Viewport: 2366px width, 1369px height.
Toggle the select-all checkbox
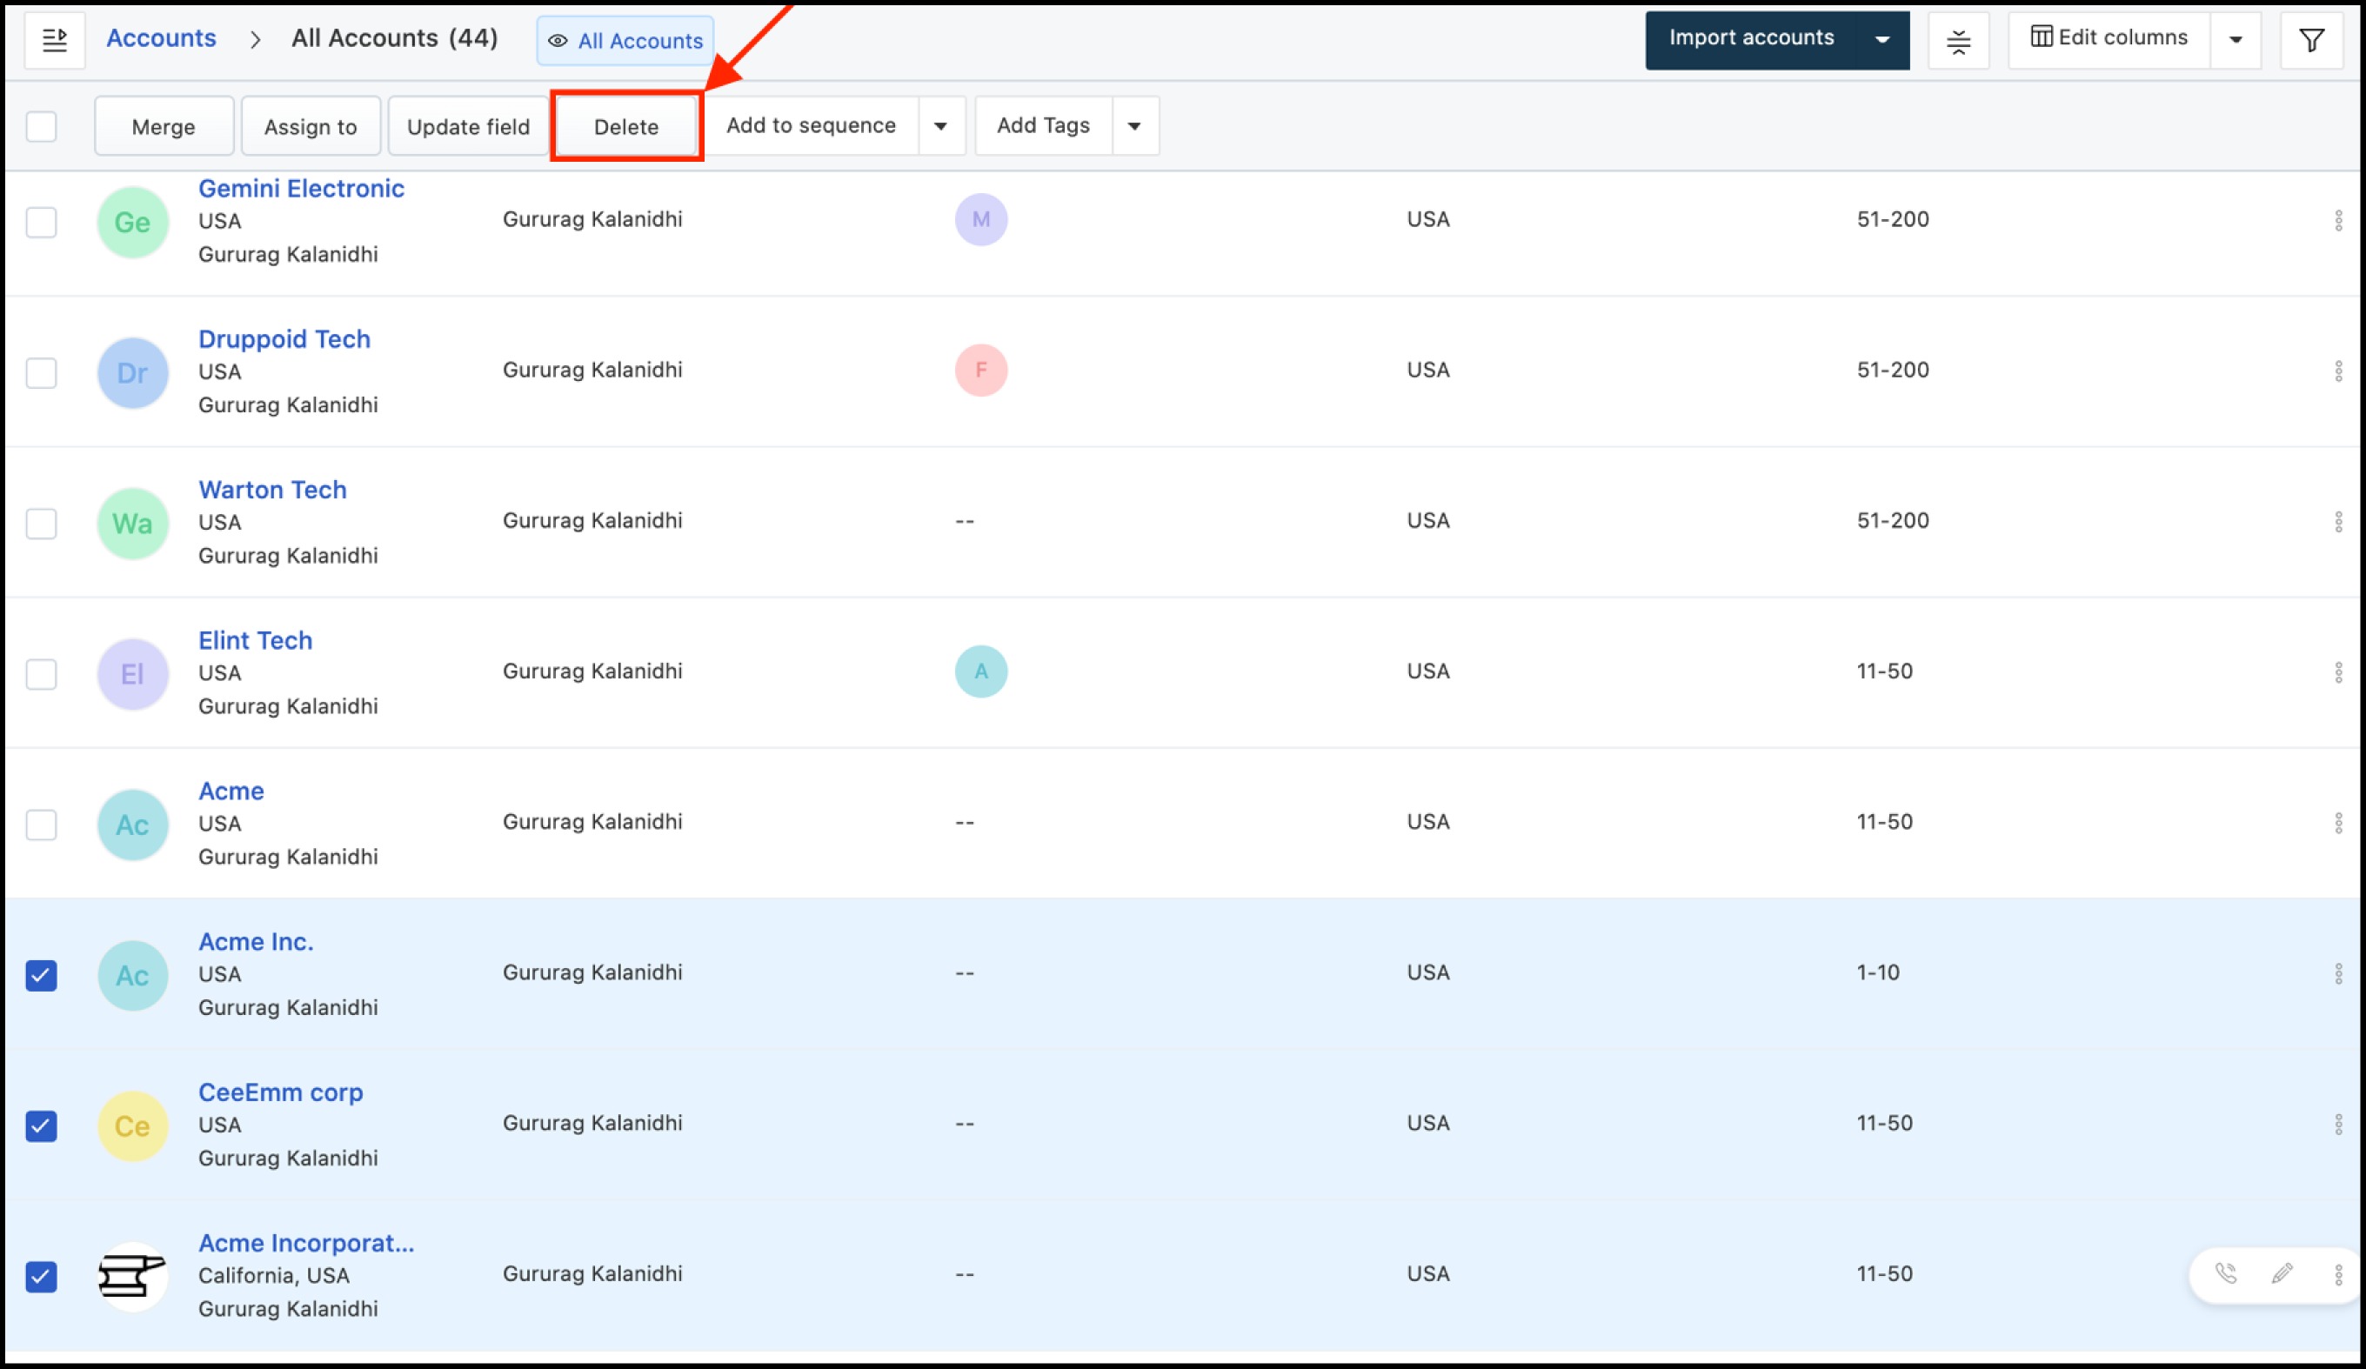41,126
